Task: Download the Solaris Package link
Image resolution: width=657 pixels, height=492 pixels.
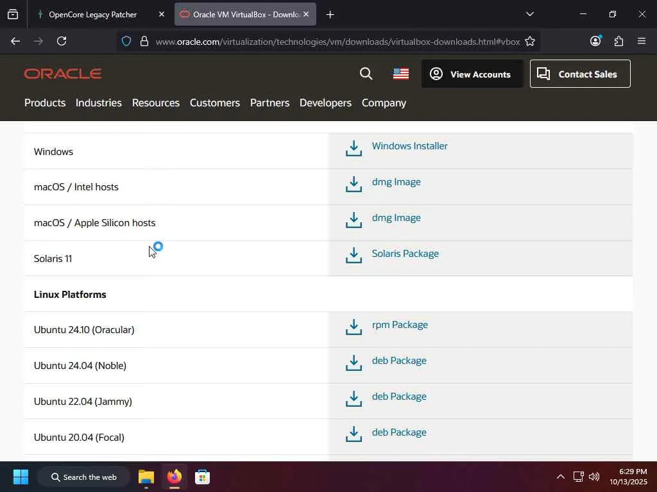Action: point(405,254)
